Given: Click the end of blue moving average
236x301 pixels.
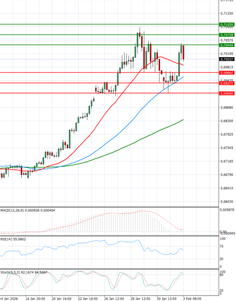Looking at the screenshot, I should [183, 77].
